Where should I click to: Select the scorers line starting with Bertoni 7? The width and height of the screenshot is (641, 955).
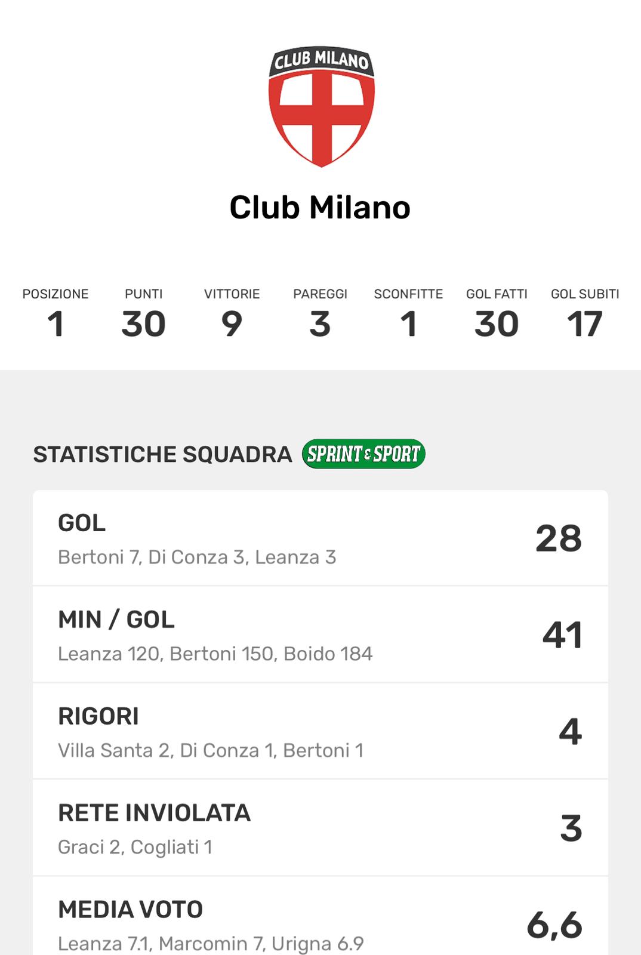point(197,557)
